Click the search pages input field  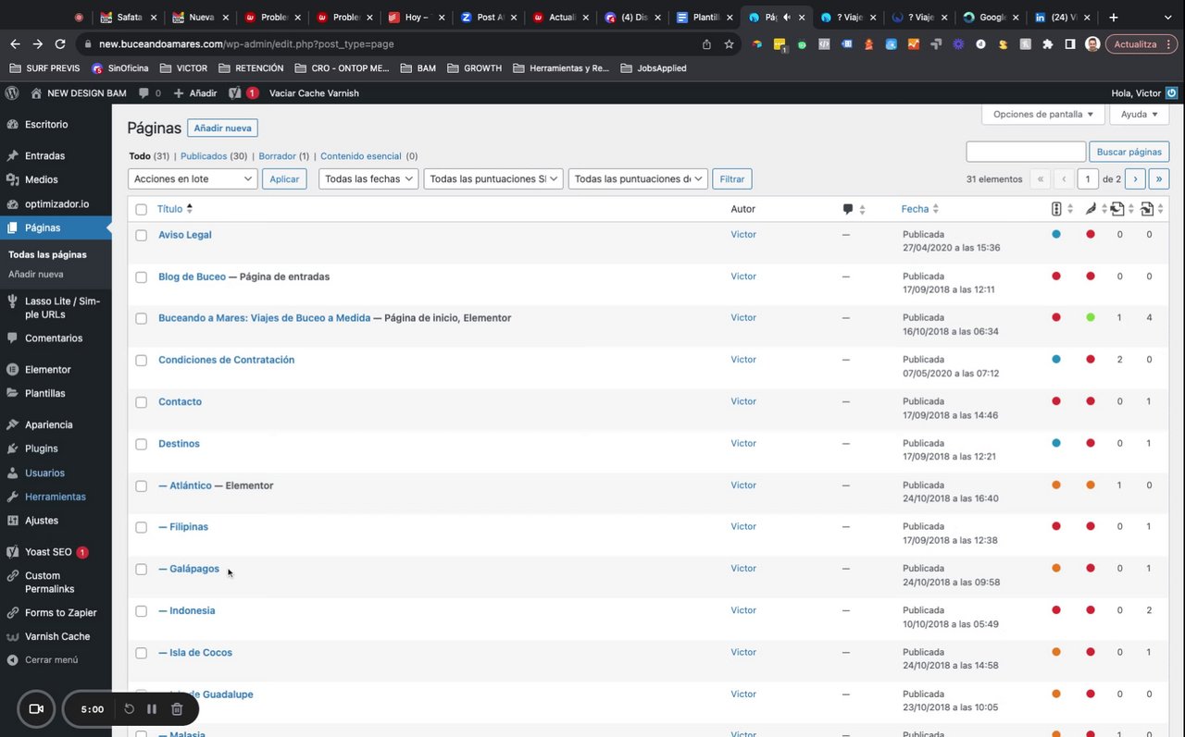[x=1026, y=152]
